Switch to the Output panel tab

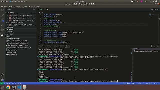click(49, 46)
